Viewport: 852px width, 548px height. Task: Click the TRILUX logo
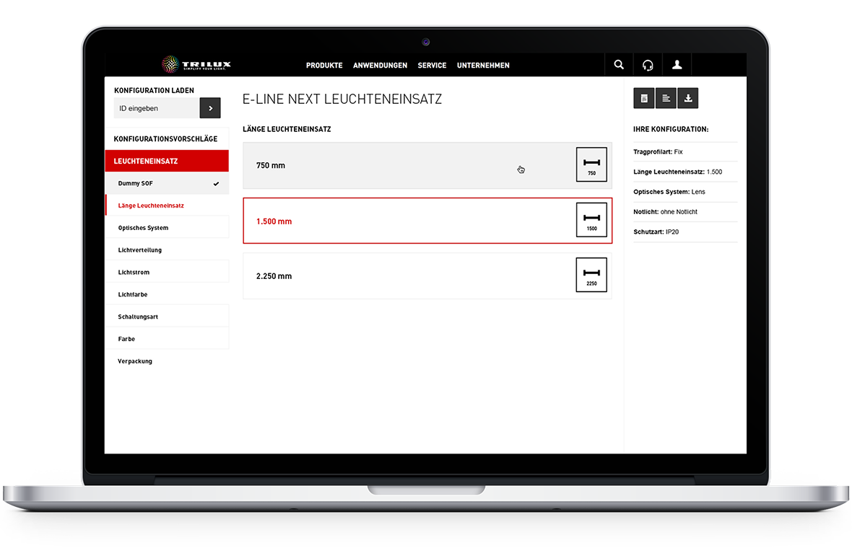point(196,65)
